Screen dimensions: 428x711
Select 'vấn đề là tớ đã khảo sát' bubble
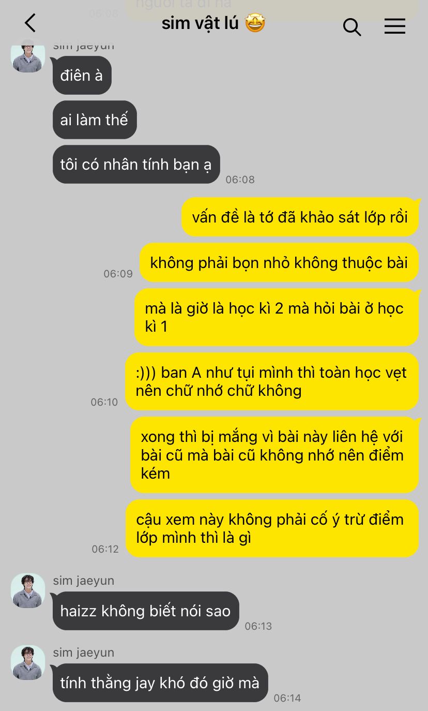pos(300,217)
